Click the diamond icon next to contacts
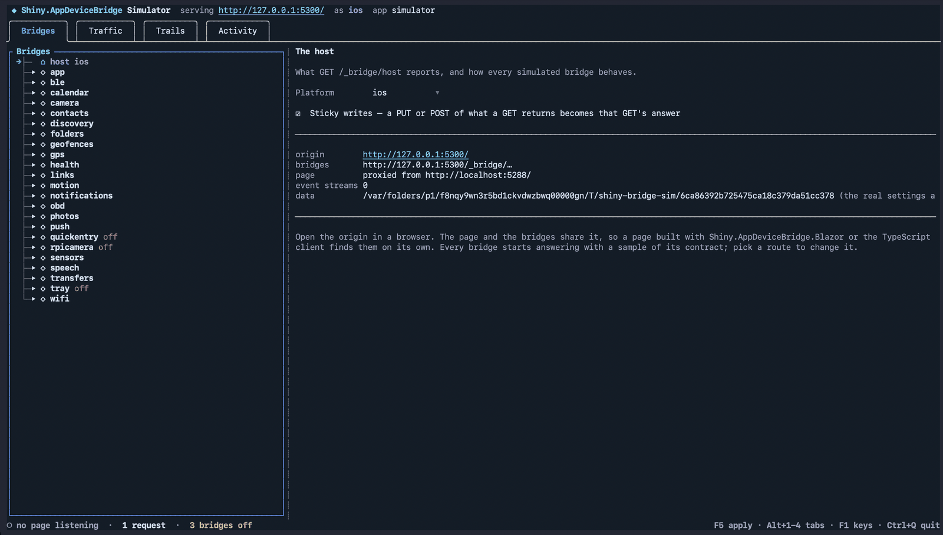The width and height of the screenshot is (943, 535). (x=43, y=113)
